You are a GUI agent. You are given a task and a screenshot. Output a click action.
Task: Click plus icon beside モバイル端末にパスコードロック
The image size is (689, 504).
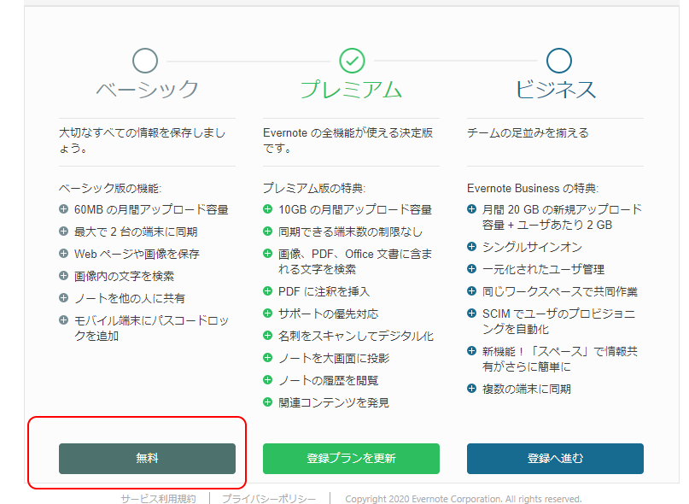click(x=64, y=319)
